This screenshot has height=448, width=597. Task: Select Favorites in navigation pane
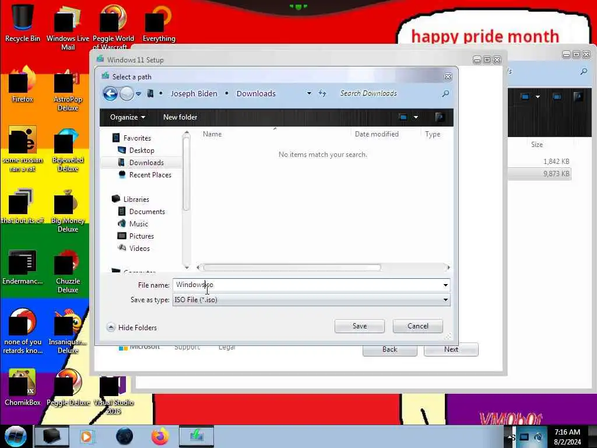pyautogui.click(x=137, y=138)
